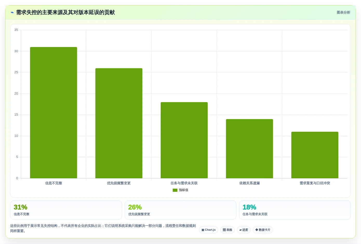Click the Chart.js tag chip

[209, 230]
